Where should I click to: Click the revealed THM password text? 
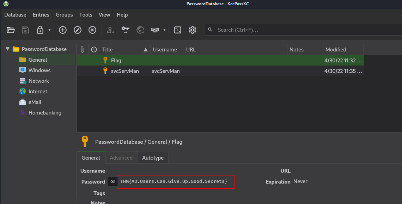(174, 181)
